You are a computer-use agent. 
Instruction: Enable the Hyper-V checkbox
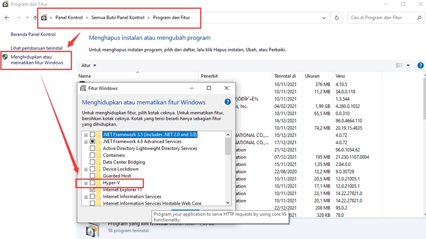coord(92,183)
